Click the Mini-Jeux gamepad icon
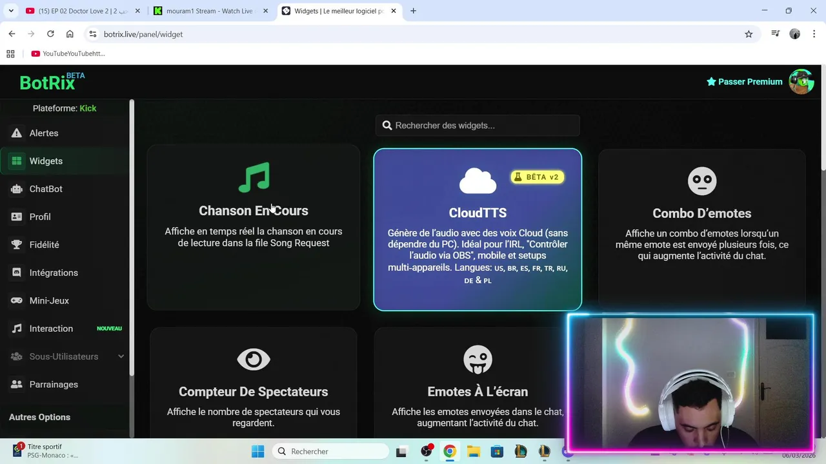826x464 pixels. 17,300
